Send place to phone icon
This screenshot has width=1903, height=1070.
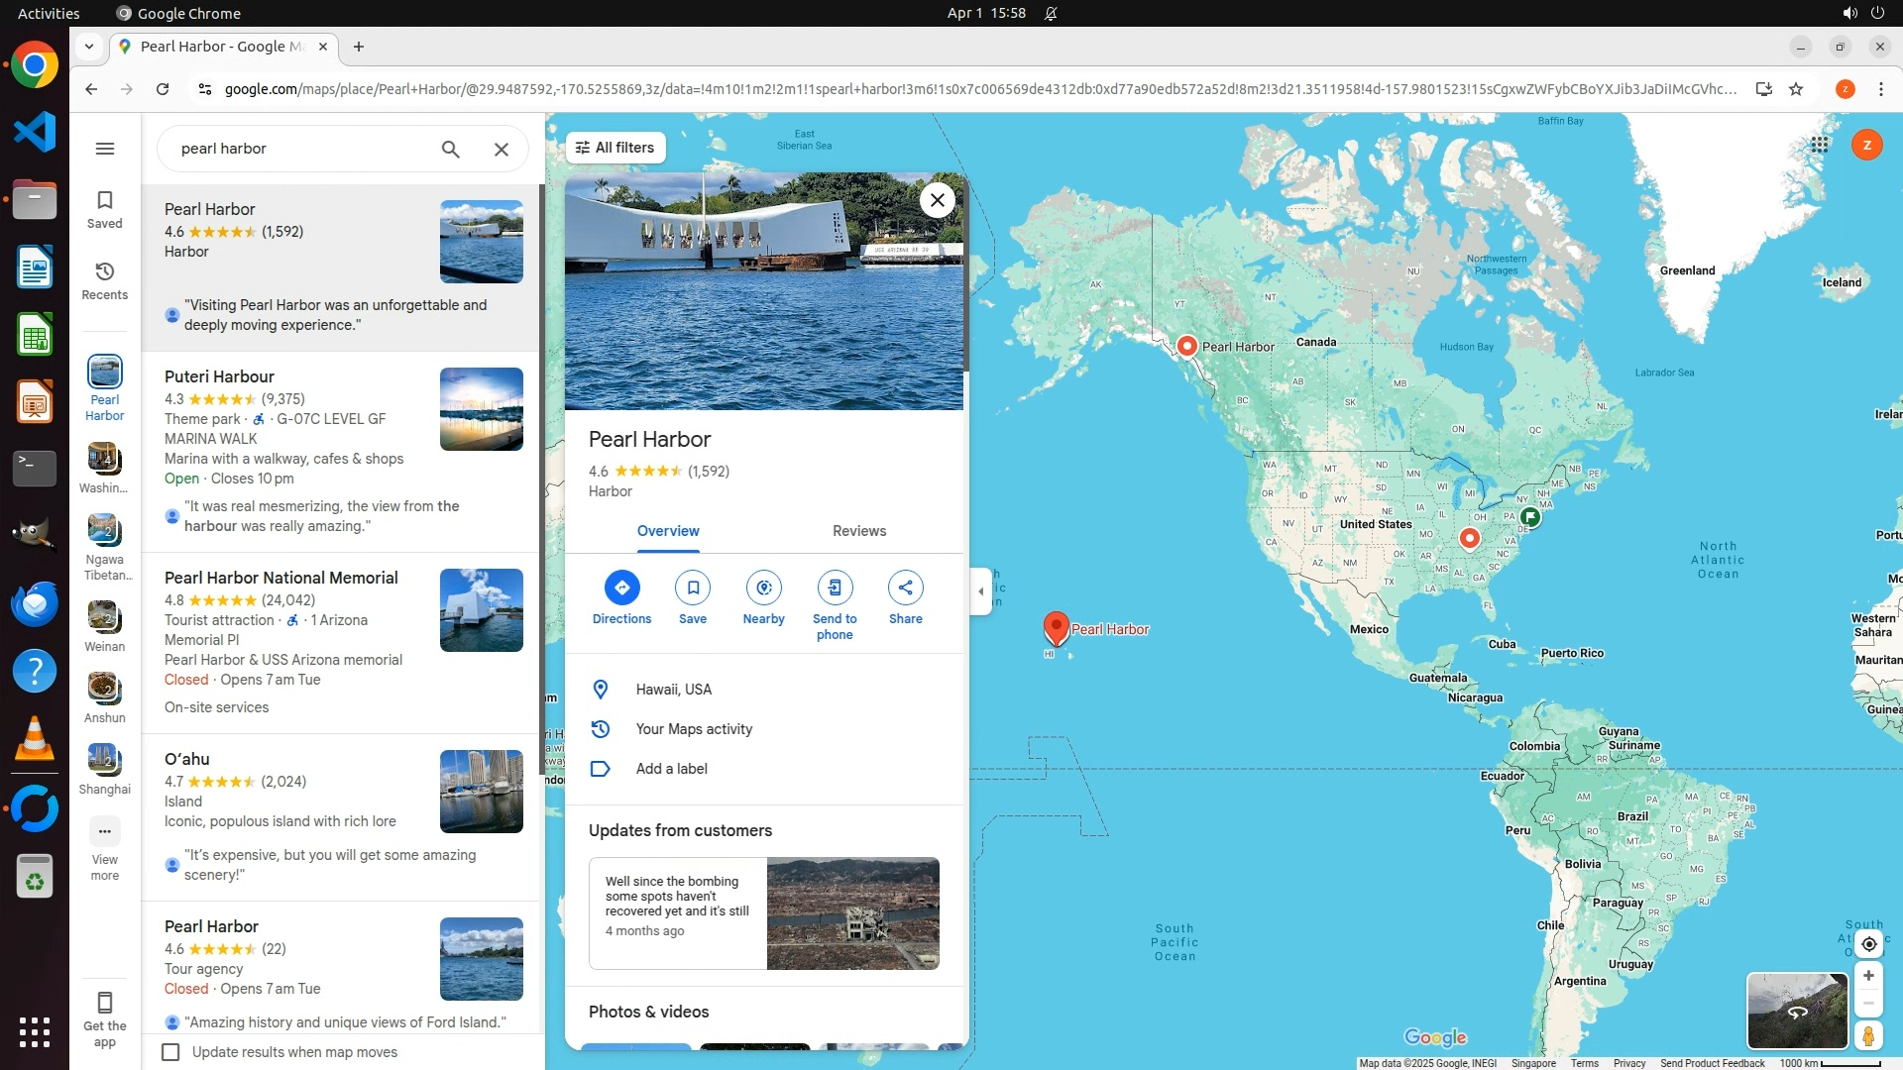coord(835,588)
